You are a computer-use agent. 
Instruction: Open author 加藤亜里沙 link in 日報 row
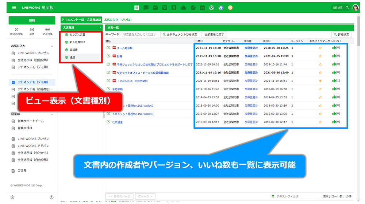pos(251,56)
